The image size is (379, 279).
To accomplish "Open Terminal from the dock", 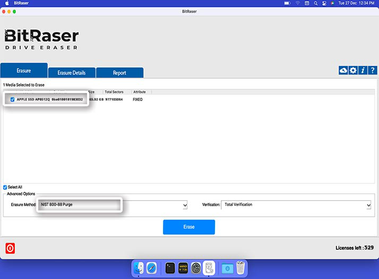I will [x=170, y=268].
